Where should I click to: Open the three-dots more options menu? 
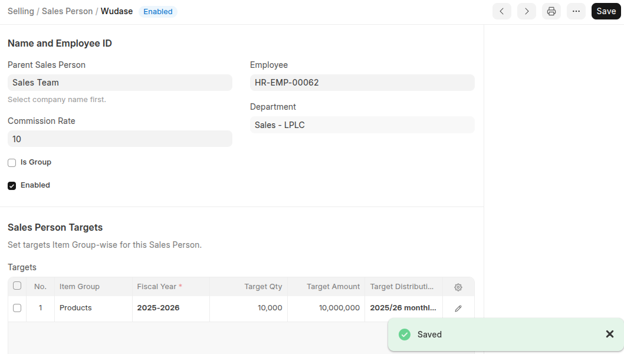[x=576, y=11]
